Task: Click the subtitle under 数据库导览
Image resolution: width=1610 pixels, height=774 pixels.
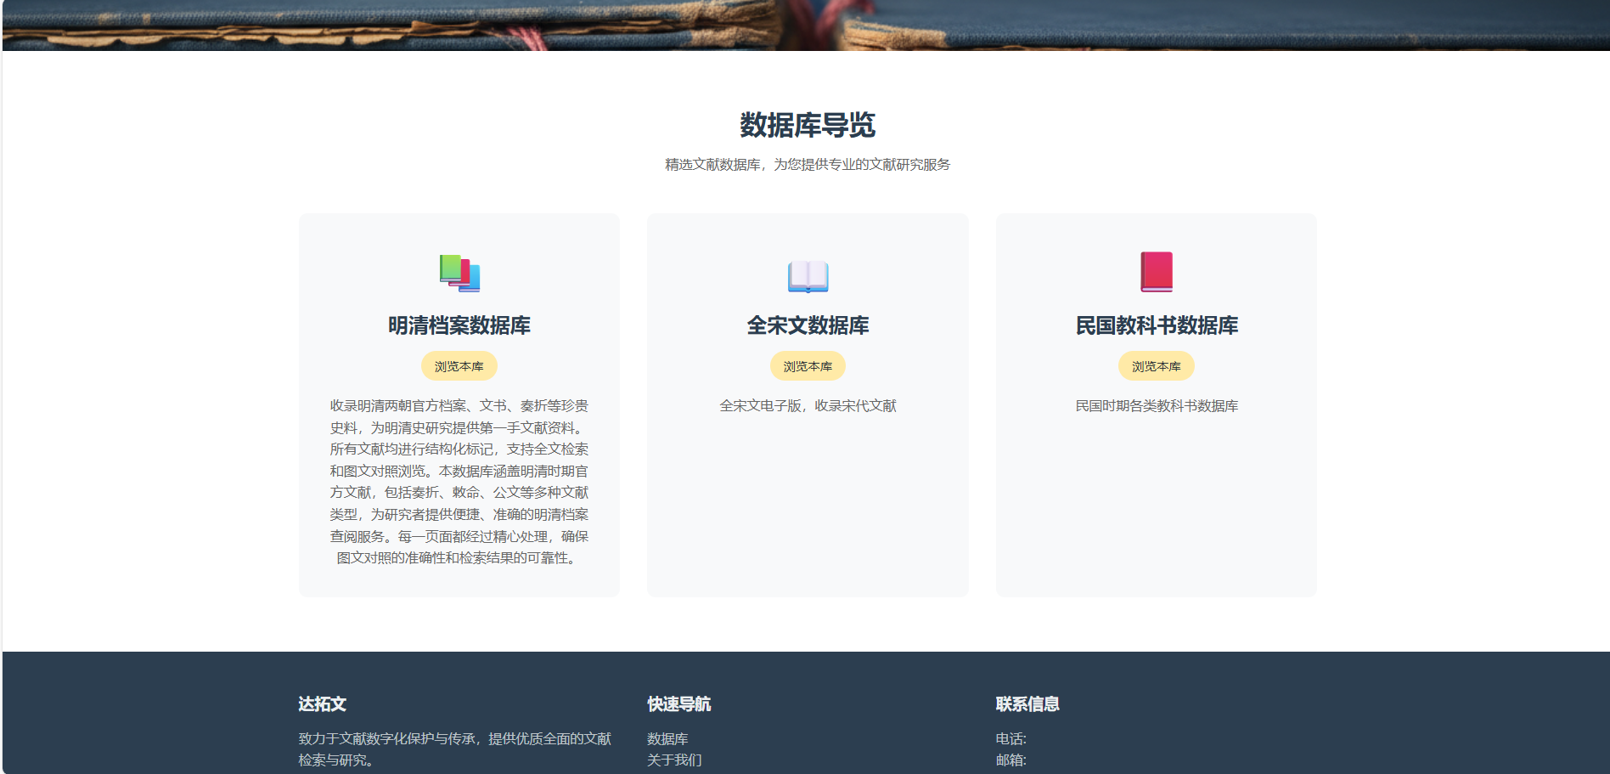Action: tap(808, 165)
